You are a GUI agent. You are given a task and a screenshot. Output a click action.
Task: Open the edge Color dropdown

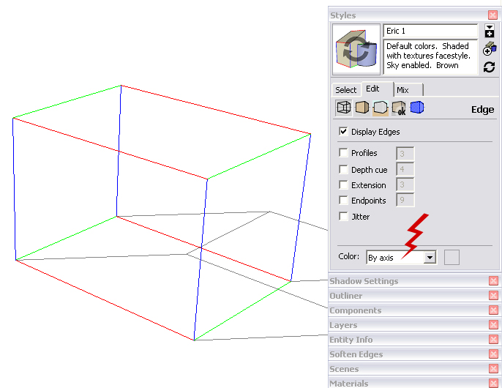(401, 257)
